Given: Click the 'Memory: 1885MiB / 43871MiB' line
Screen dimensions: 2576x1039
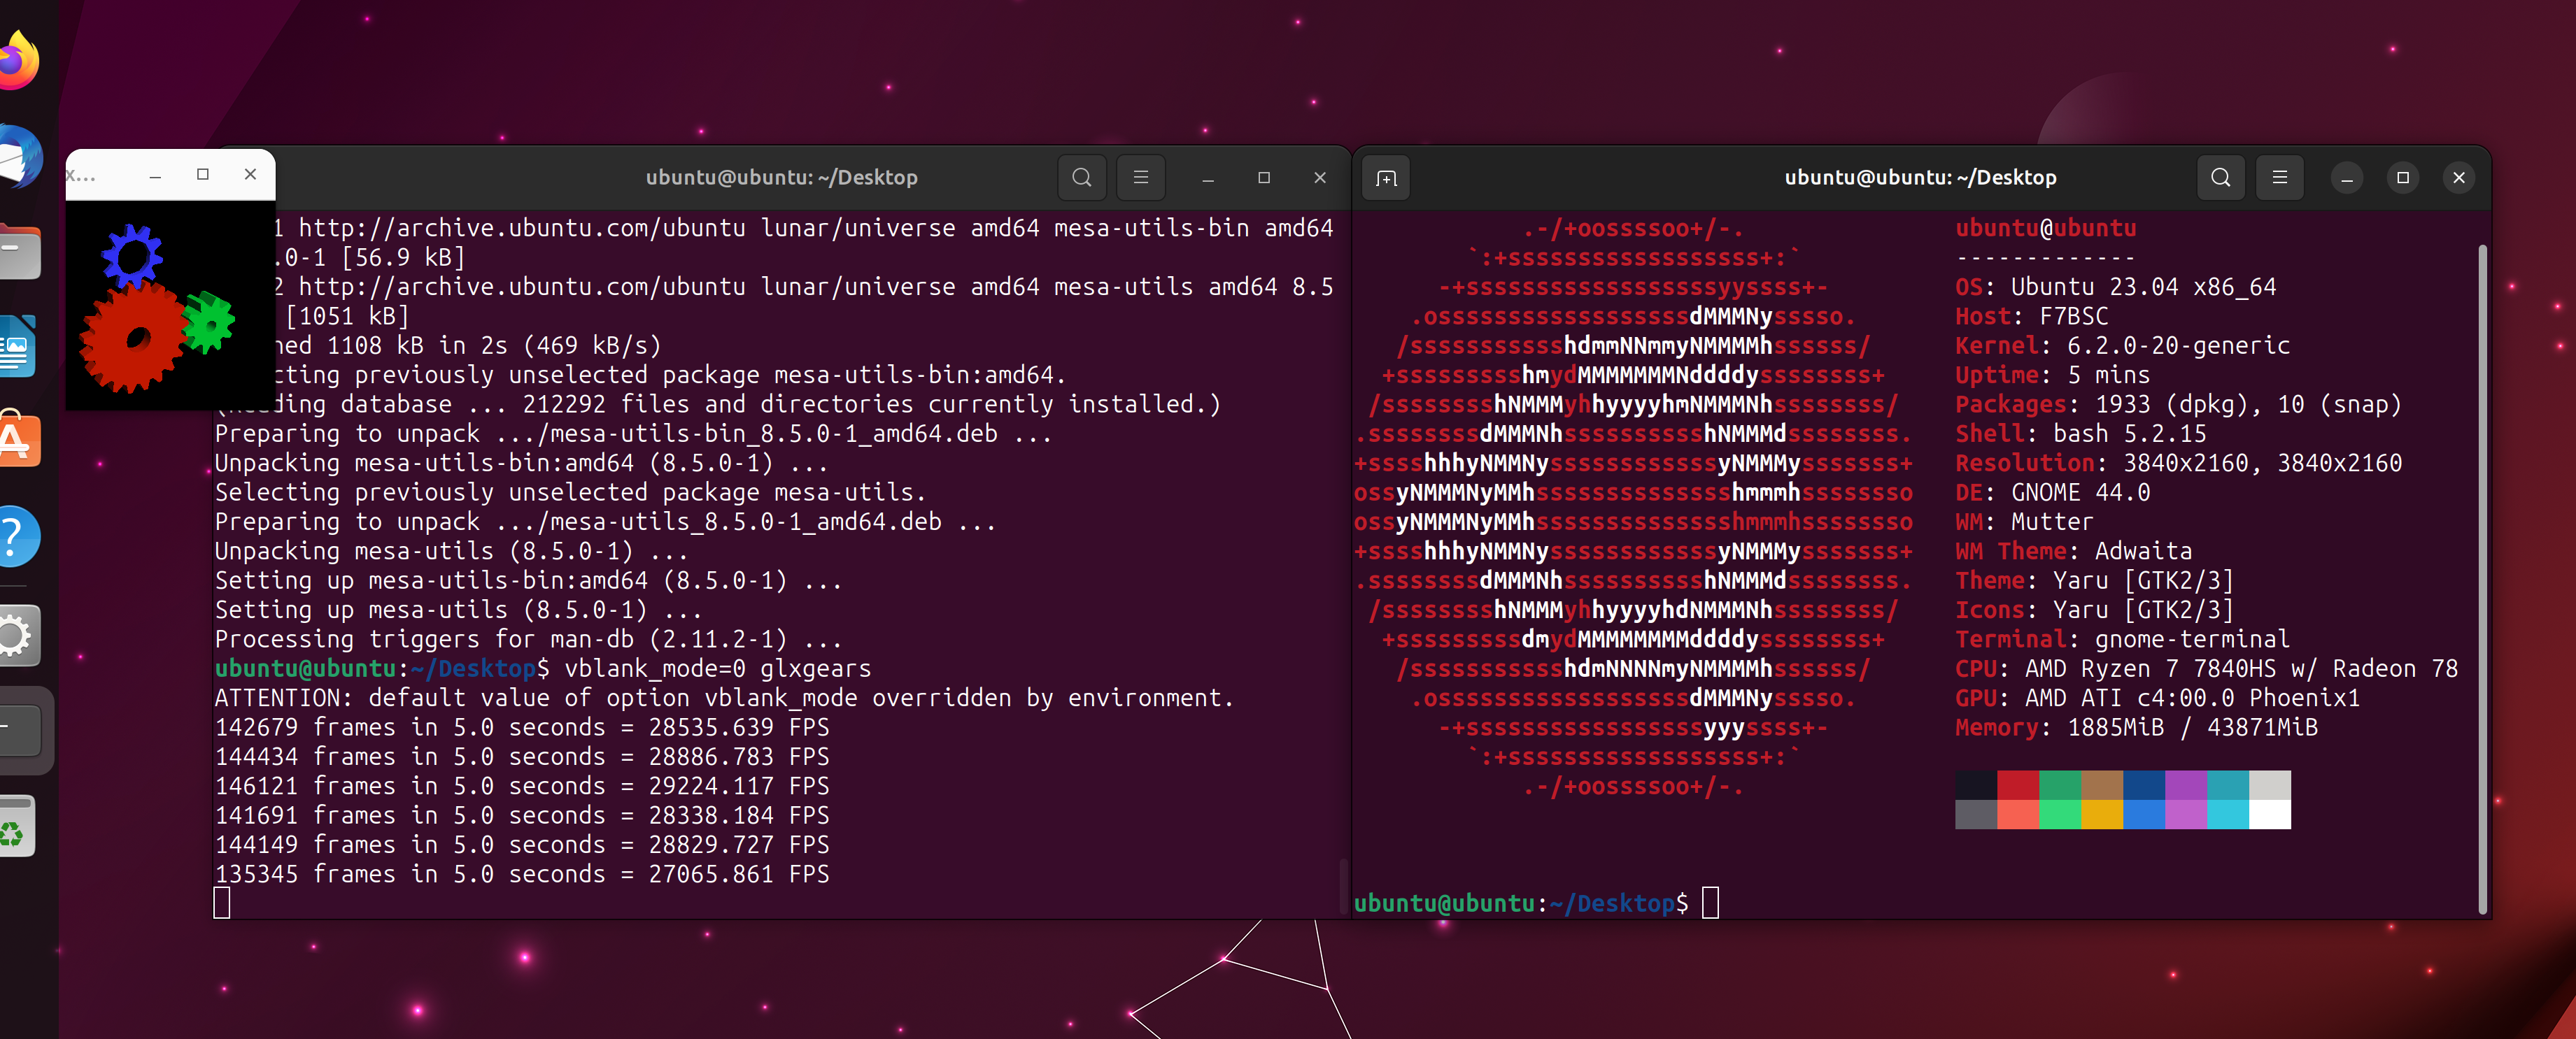Looking at the screenshot, I should (x=2136, y=727).
